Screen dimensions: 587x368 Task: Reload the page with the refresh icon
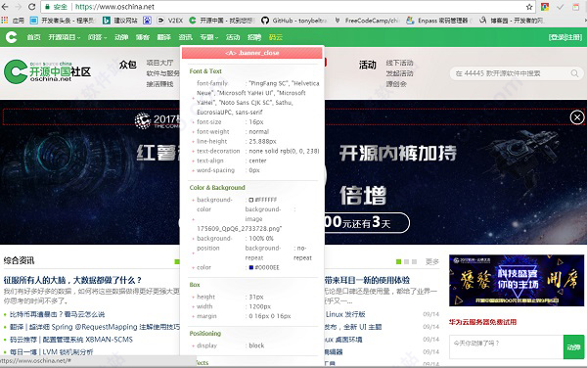coord(32,7)
